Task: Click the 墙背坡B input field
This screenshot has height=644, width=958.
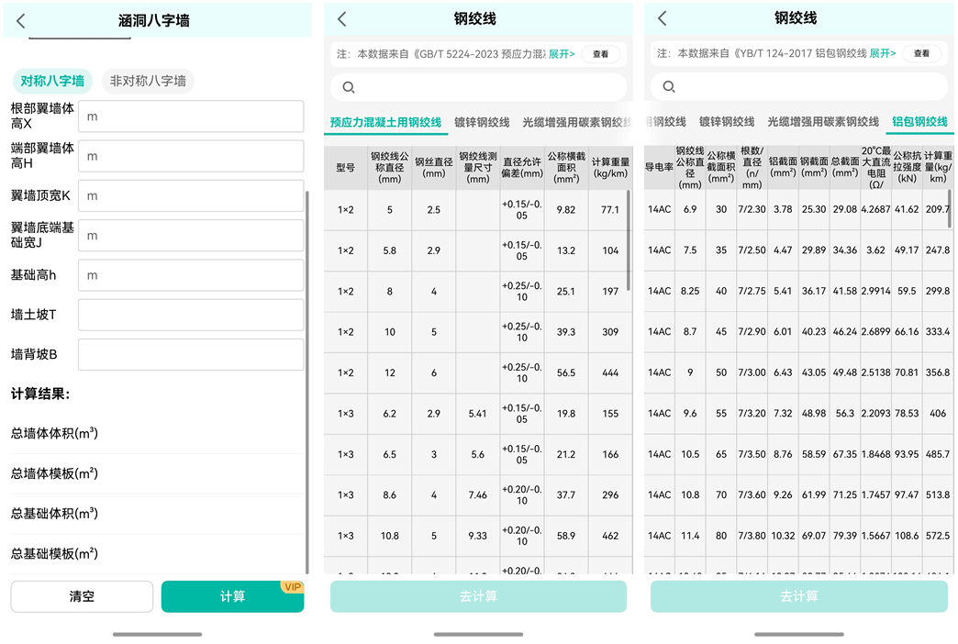Action: (191, 355)
